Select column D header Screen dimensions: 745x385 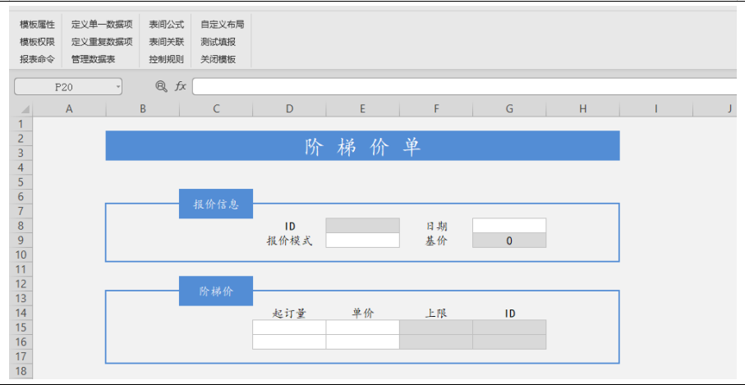[289, 108]
